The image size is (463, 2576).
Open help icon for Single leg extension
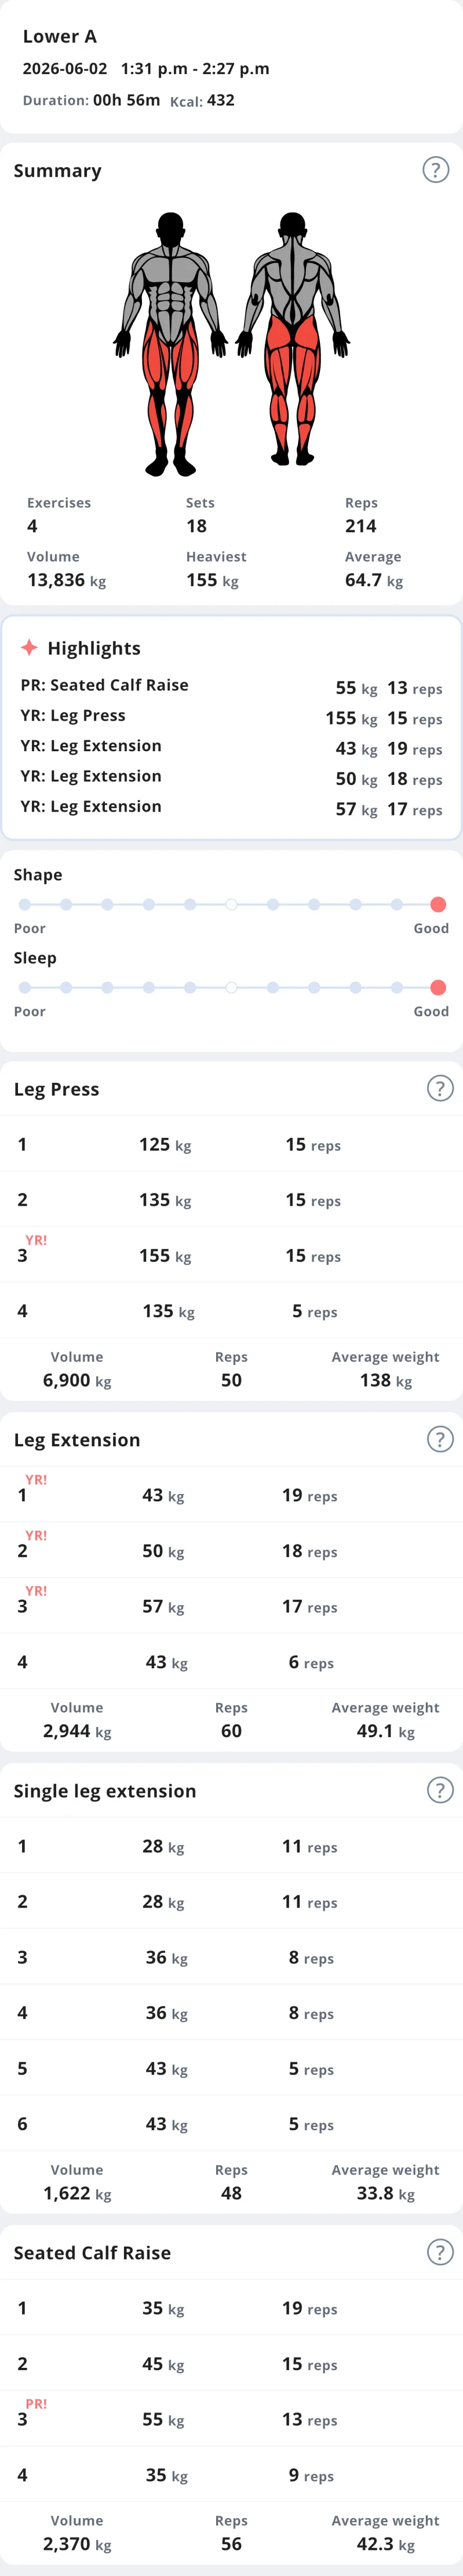440,1790
